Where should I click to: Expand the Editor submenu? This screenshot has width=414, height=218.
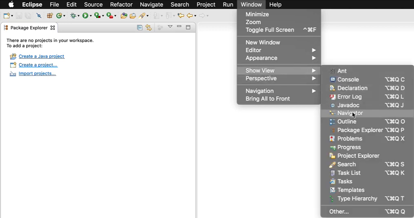click(x=279, y=50)
